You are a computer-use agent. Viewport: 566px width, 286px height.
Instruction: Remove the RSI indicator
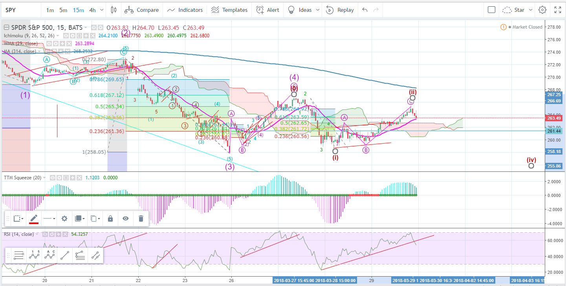[65, 234]
